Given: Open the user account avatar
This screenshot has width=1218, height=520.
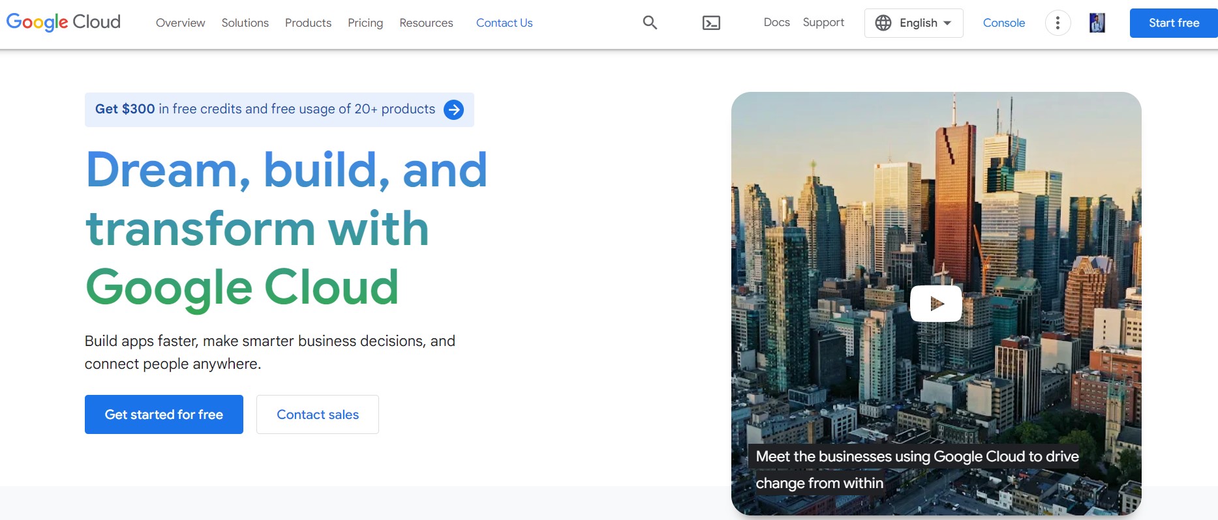Looking at the screenshot, I should (x=1097, y=23).
